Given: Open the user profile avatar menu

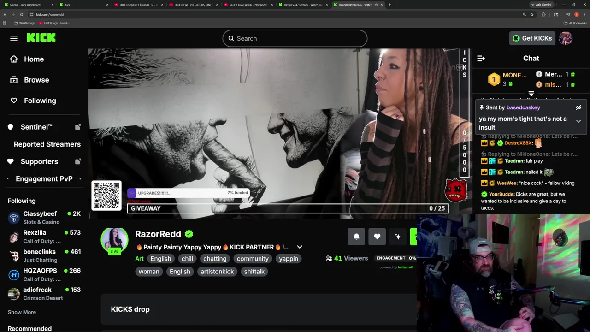Looking at the screenshot, I should tap(566, 38).
